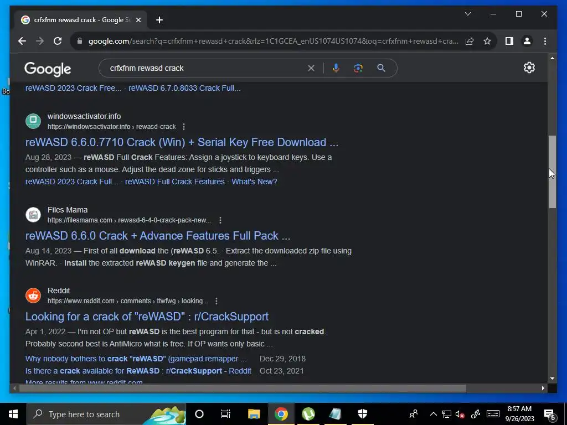Show hidden system tray icons
This screenshot has width=567, height=425.
433,414
